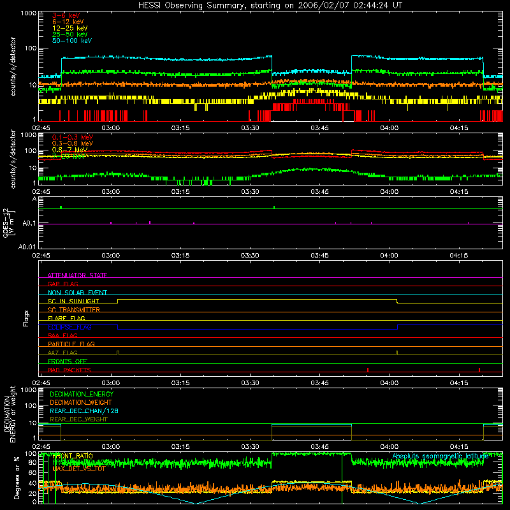Select the red 3-6 keV legend label
This screenshot has width=510, height=510.
[x=66, y=15]
